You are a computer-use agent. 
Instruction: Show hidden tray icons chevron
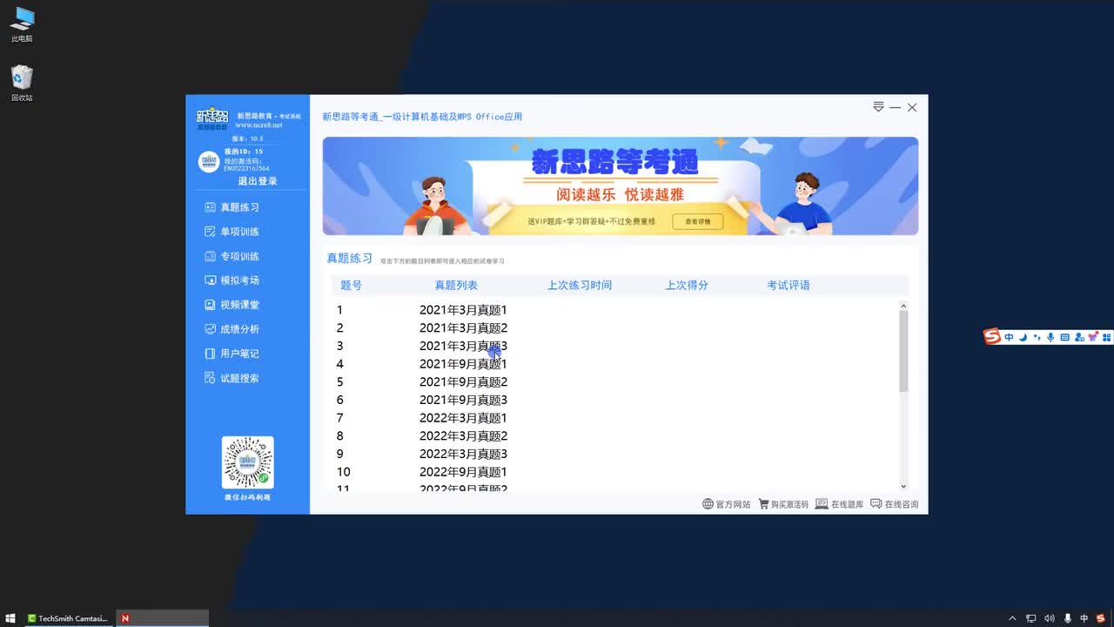point(1012,618)
